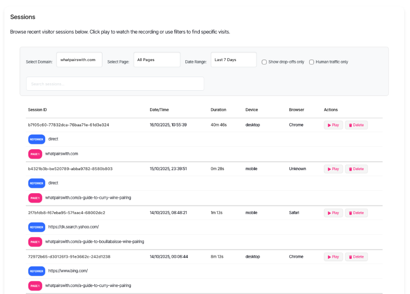The image size is (410, 294).
Task: Expand the Select Page dropdown
Action: click(157, 60)
